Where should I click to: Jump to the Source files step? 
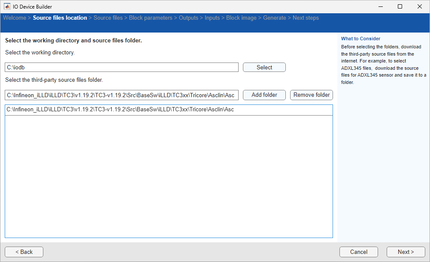coord(108,18)
